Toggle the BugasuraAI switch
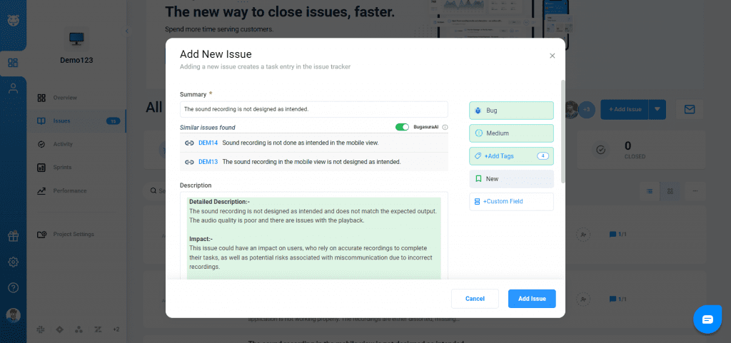The width and height of the screenshot is (731, 343). pyautogui.click(x=402, y=127)
